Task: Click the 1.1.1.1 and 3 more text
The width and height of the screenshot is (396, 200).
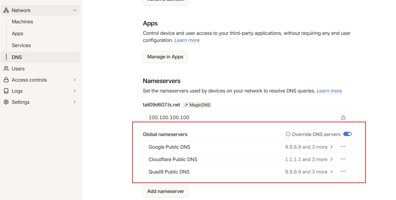Action: 306,159
